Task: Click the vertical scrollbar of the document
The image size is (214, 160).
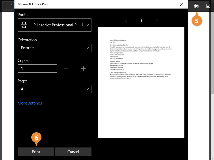Action: (212, 53)
